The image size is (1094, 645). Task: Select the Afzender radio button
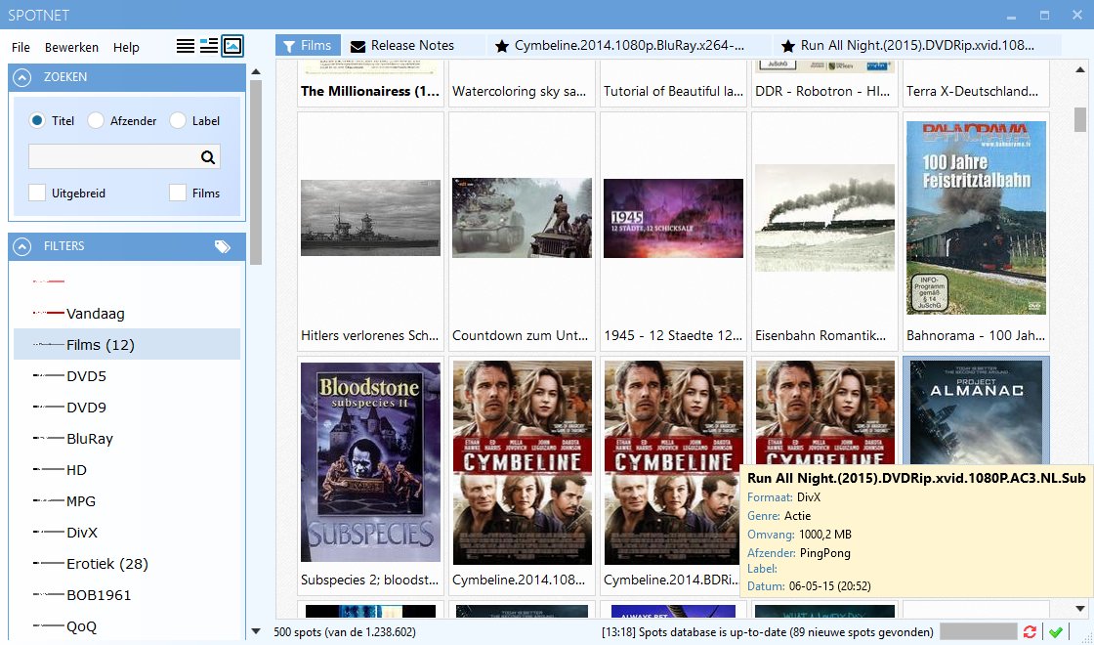96,121
